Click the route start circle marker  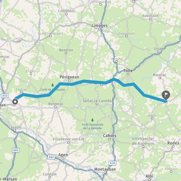click(x=15, y=102)
